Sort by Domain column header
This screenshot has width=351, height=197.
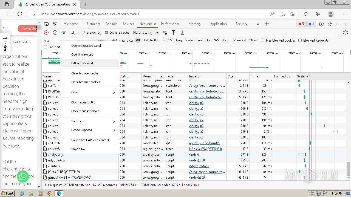point(153,76)
